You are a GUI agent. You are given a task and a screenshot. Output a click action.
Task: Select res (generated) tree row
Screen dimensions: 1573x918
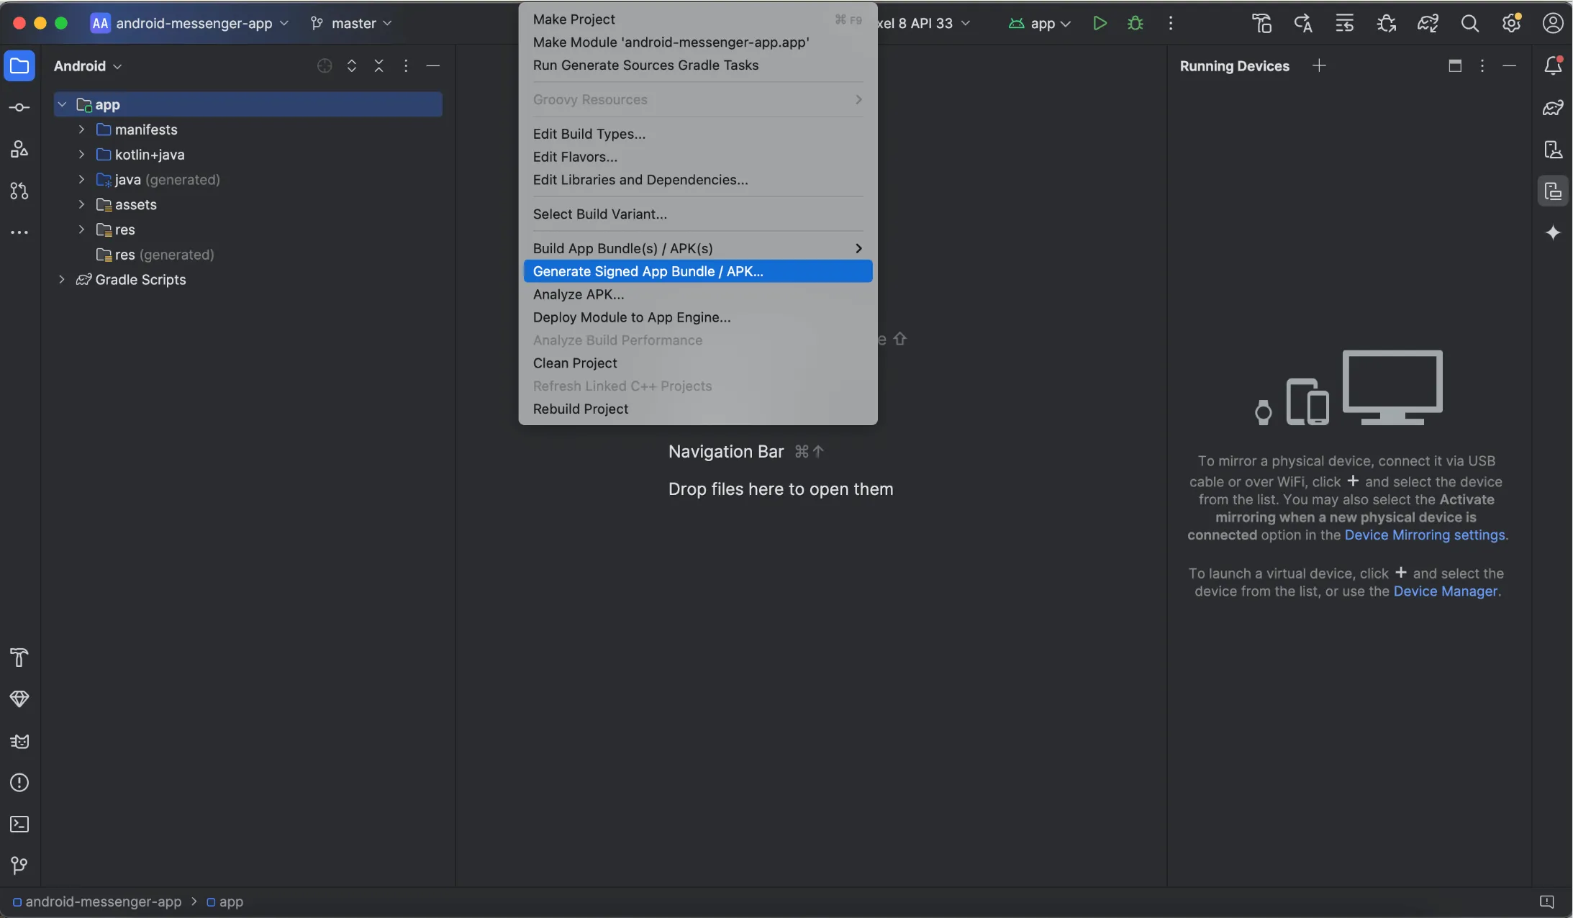coord(248,255)
